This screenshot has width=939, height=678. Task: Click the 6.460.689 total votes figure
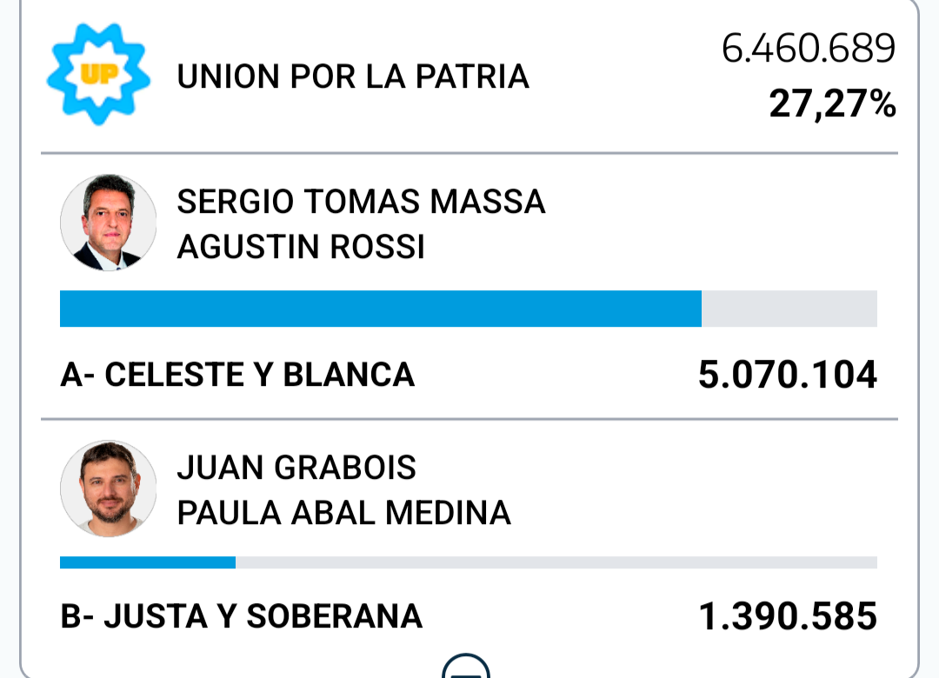[809, 48]
